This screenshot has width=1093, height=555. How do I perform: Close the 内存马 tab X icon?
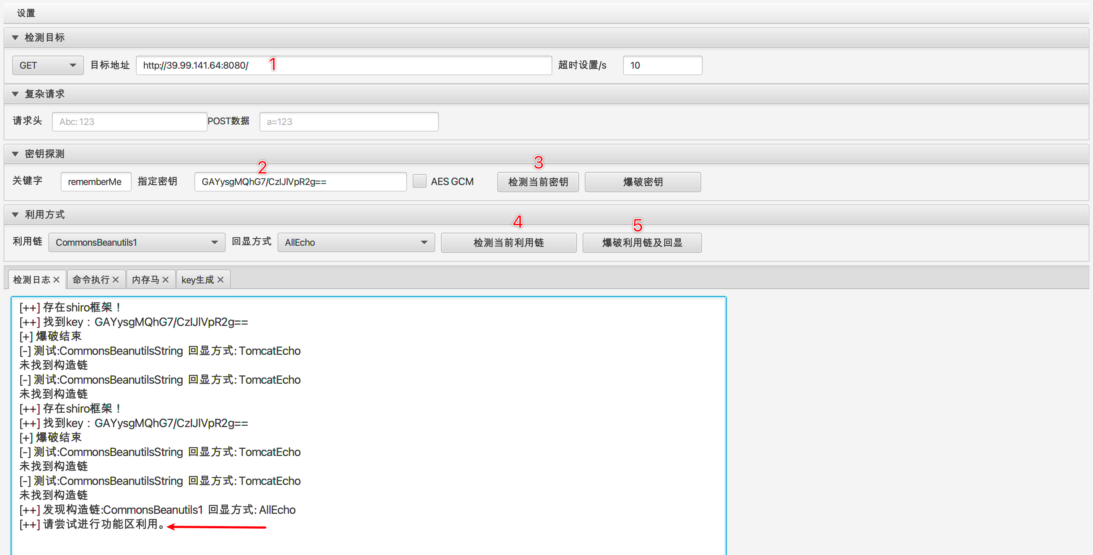pyautogui.click(x=166, y=280)
